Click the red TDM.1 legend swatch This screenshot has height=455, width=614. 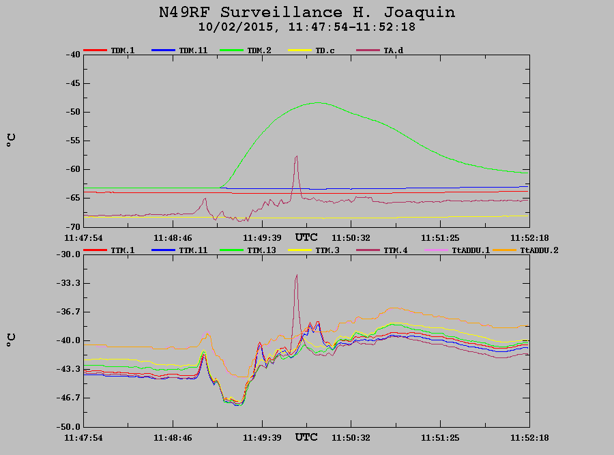coord(95,50)
